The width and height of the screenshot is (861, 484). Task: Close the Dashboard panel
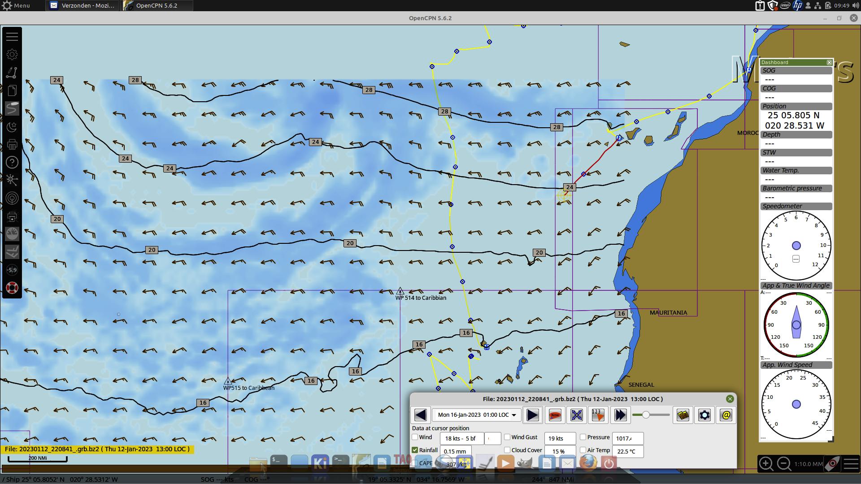(829, 62)
